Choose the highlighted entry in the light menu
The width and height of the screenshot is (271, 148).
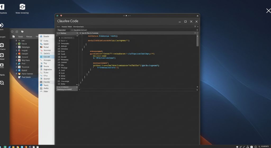point(47,57)
